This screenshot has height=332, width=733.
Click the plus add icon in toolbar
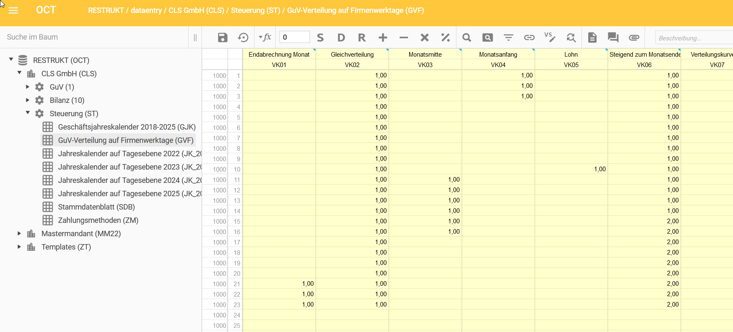[383, 37]
